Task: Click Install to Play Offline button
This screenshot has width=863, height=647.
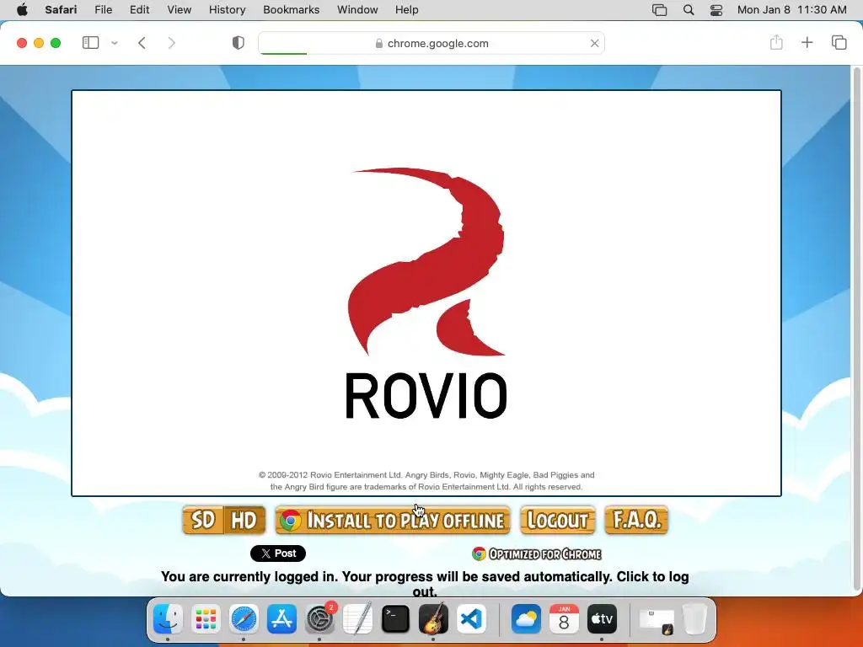Action: (x=393, y=520)
